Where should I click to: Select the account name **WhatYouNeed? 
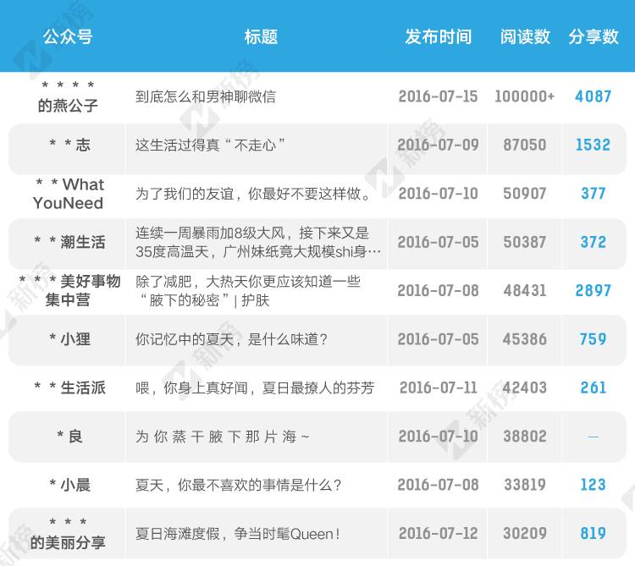[69, 194]
